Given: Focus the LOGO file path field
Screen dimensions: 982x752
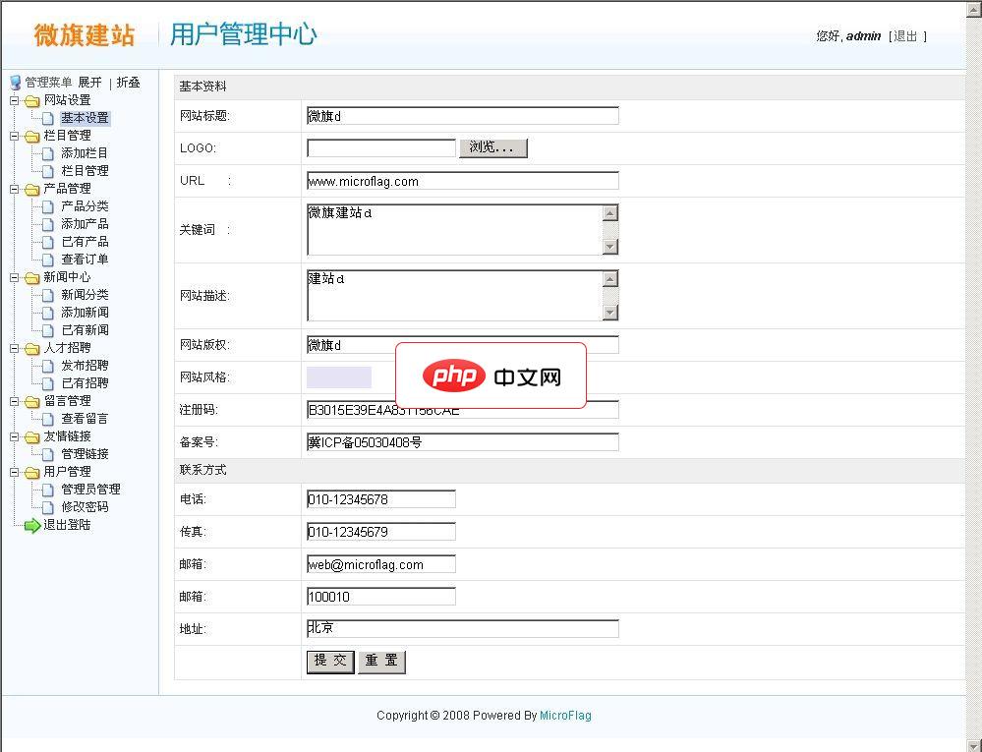Looking at the screenshot, I should point(380,147).
